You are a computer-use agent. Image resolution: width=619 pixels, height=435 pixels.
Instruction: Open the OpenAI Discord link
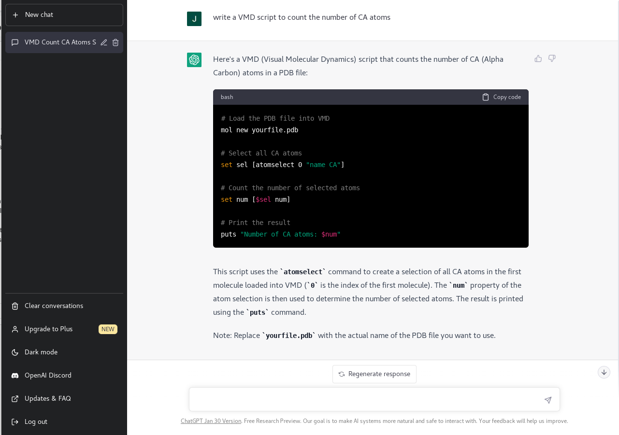[48, 375]
